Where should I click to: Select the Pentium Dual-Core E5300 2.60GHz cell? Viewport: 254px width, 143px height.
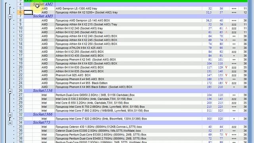129,135
